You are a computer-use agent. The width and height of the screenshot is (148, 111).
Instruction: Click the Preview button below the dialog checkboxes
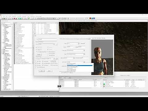(39, 54)
